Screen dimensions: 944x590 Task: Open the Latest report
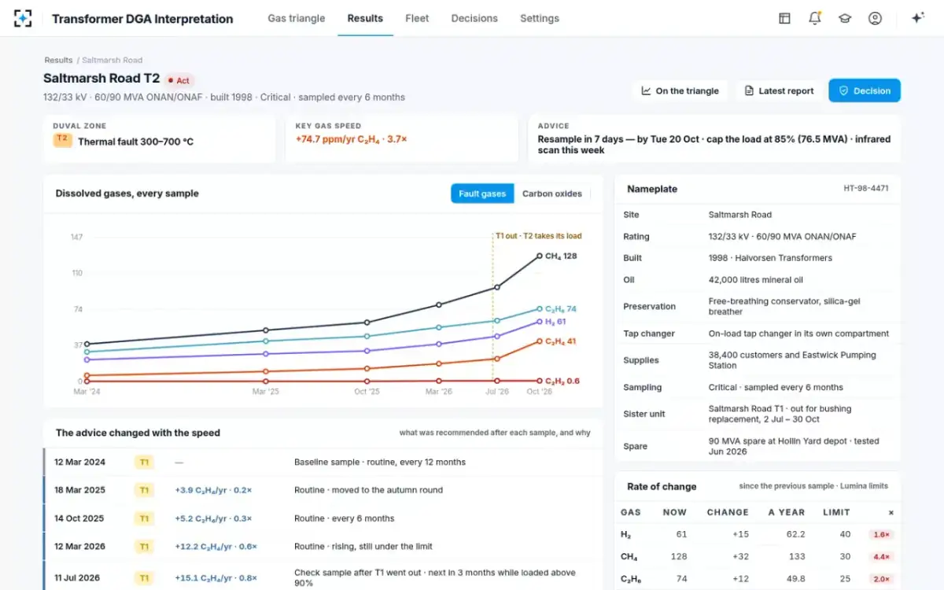(779, 90)
